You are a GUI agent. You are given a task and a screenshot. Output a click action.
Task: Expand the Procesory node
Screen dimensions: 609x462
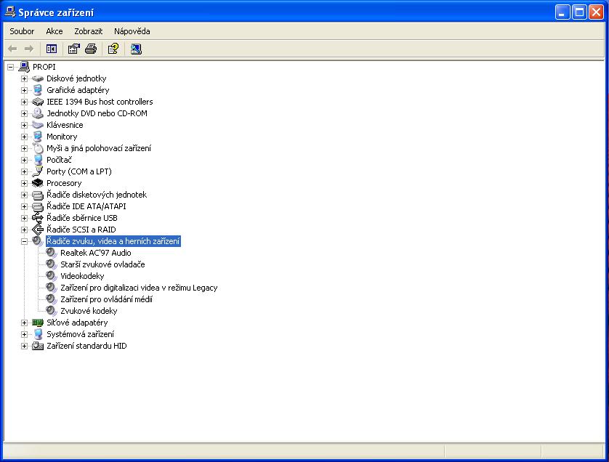(x=24, y=183)
